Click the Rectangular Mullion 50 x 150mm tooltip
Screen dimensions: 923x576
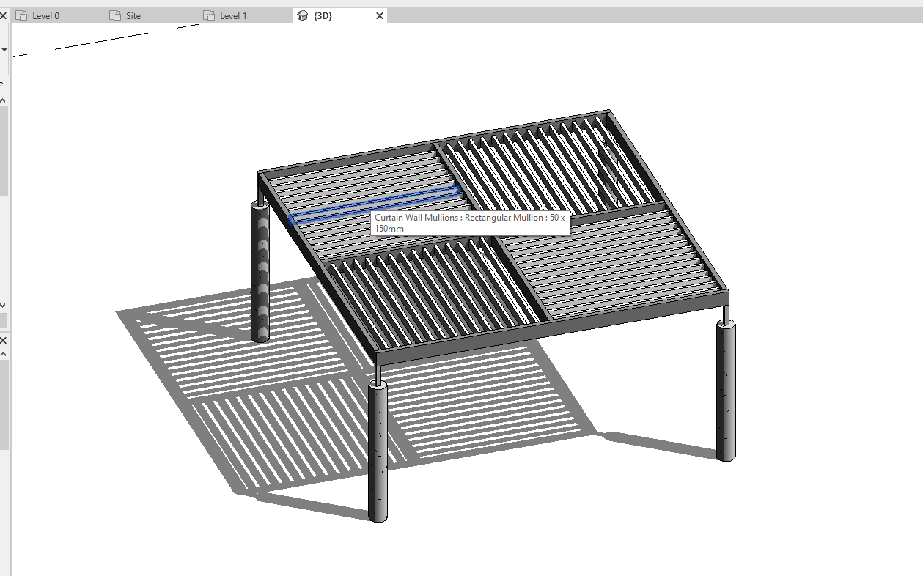pyautogui.click(x=471, y=223)
